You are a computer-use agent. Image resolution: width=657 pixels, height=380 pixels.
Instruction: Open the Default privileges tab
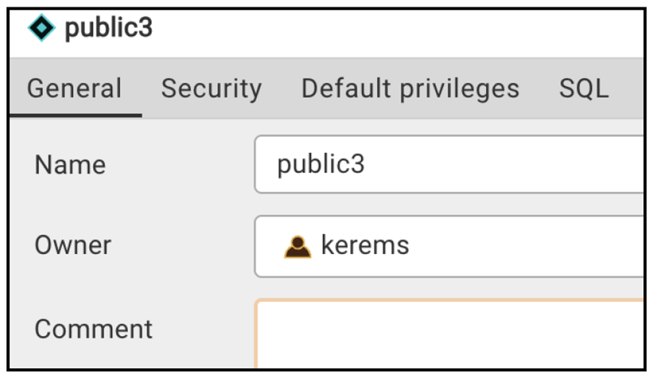click(410, 88)
